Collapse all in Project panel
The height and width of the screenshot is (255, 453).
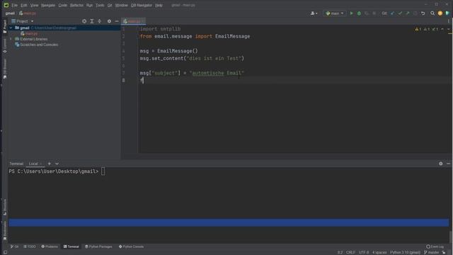point(99,21)
